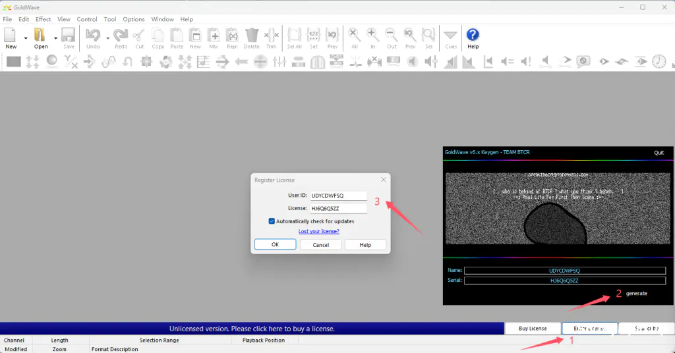Click the Zoom In magnifier icon
Image resolution: width=675 pixels, height=353 pixels.
[x=372, y=36]
